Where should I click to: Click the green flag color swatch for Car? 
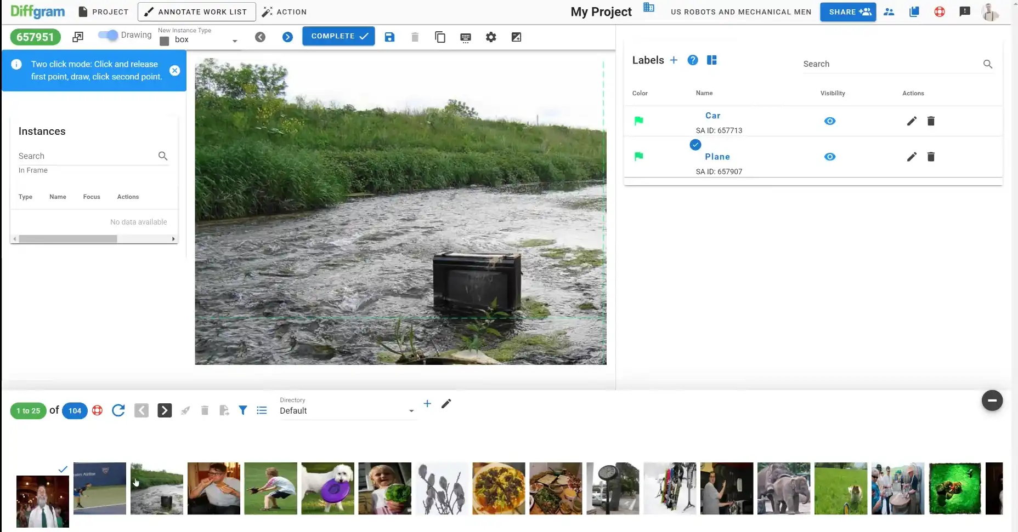point(638,121)
